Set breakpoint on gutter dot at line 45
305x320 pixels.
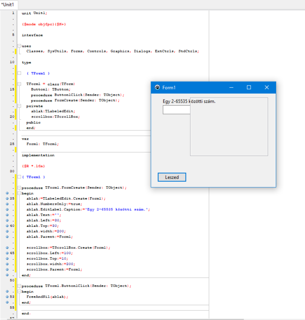click(x=7, y=253)
